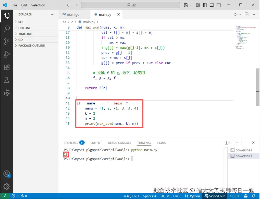Click the lc breadcrumb
Screen dimensions: 260x199
coord(72,22)
